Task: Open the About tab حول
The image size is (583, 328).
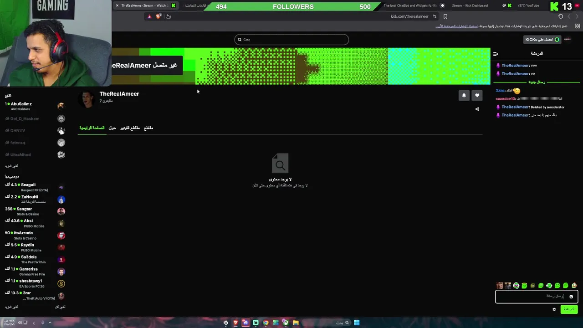Action: (x=112, y=128)
